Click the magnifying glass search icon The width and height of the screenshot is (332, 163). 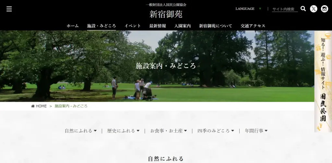303,9
